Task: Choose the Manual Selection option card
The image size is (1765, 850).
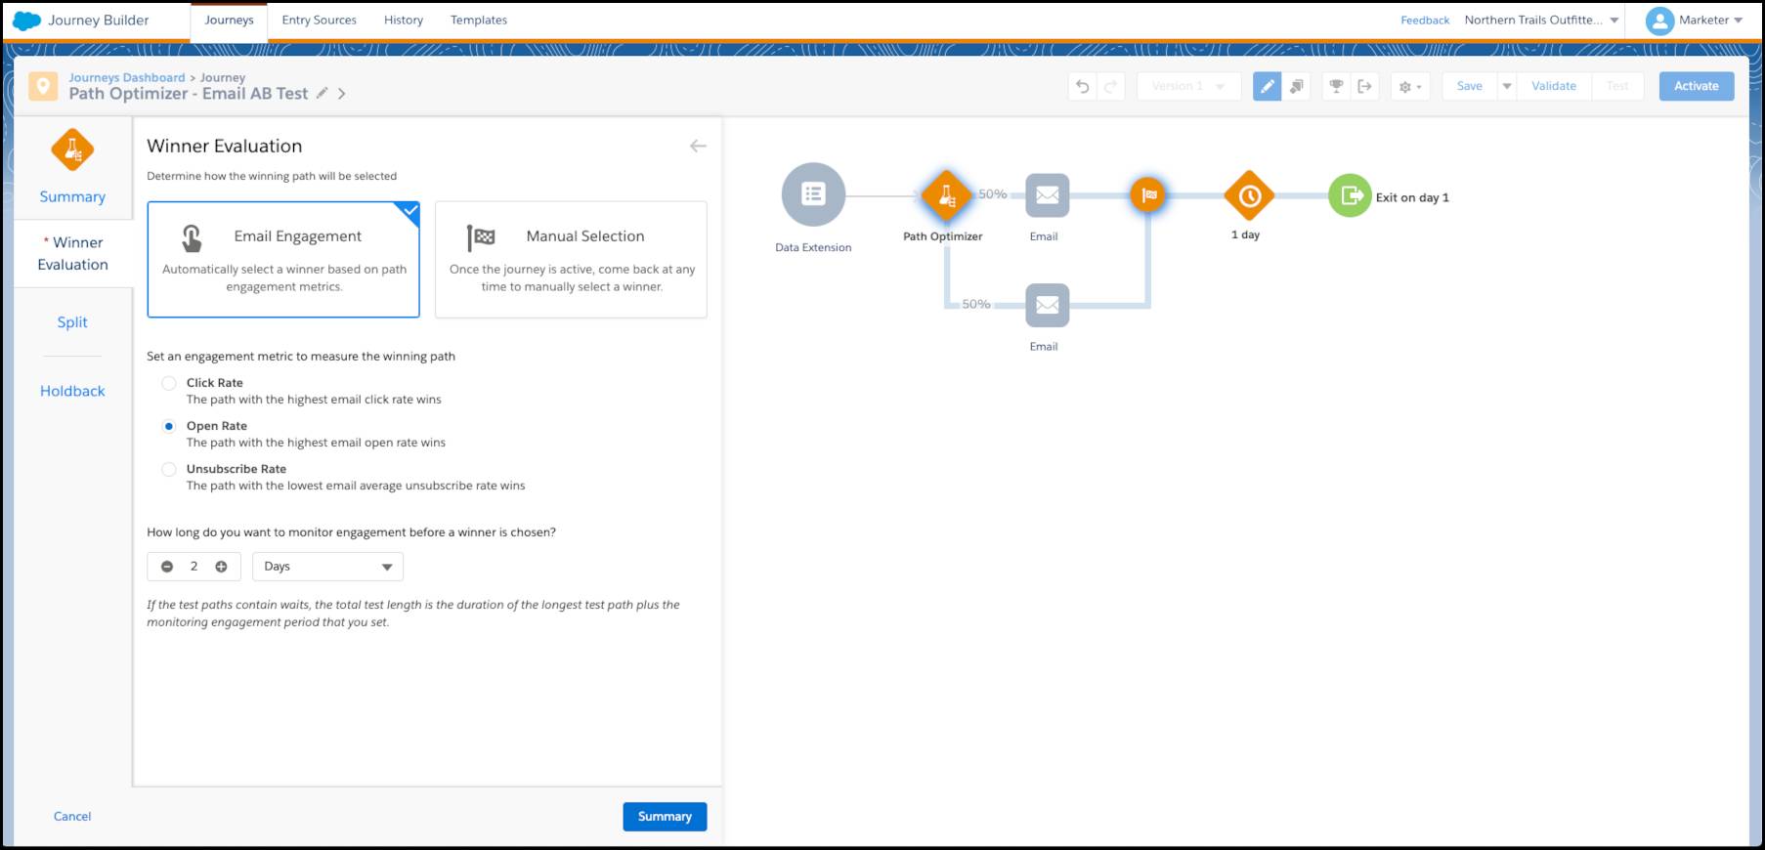Action: point(571,260)
